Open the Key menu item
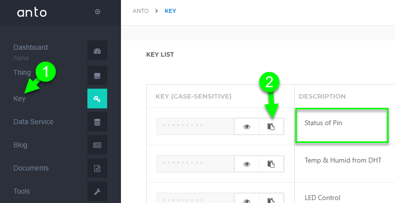The image size is (395, 203). point(19,99)
